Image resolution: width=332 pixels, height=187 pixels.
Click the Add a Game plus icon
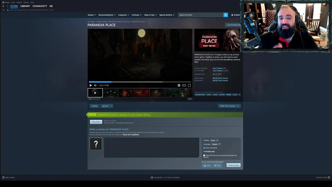coord(3,177)
